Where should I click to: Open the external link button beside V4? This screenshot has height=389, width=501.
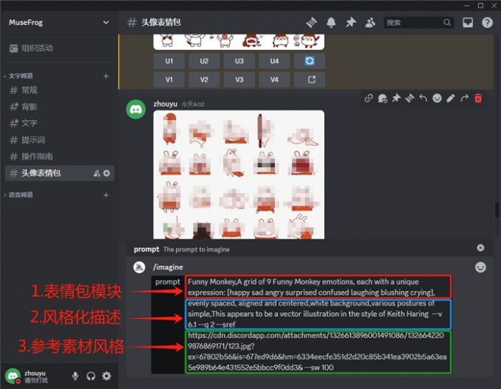pyautogui.click(x=309, y=80)
